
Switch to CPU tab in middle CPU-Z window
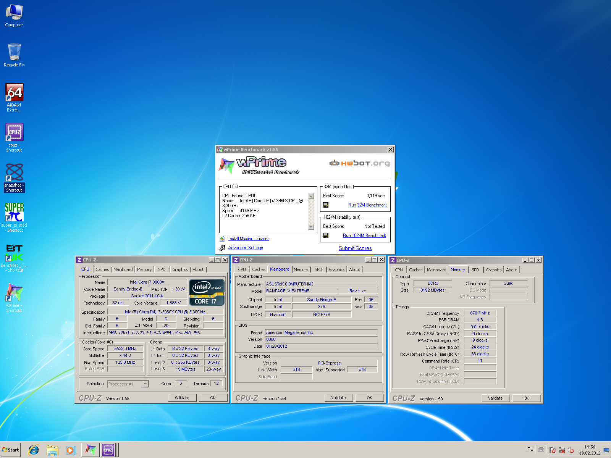click(242, 269)
